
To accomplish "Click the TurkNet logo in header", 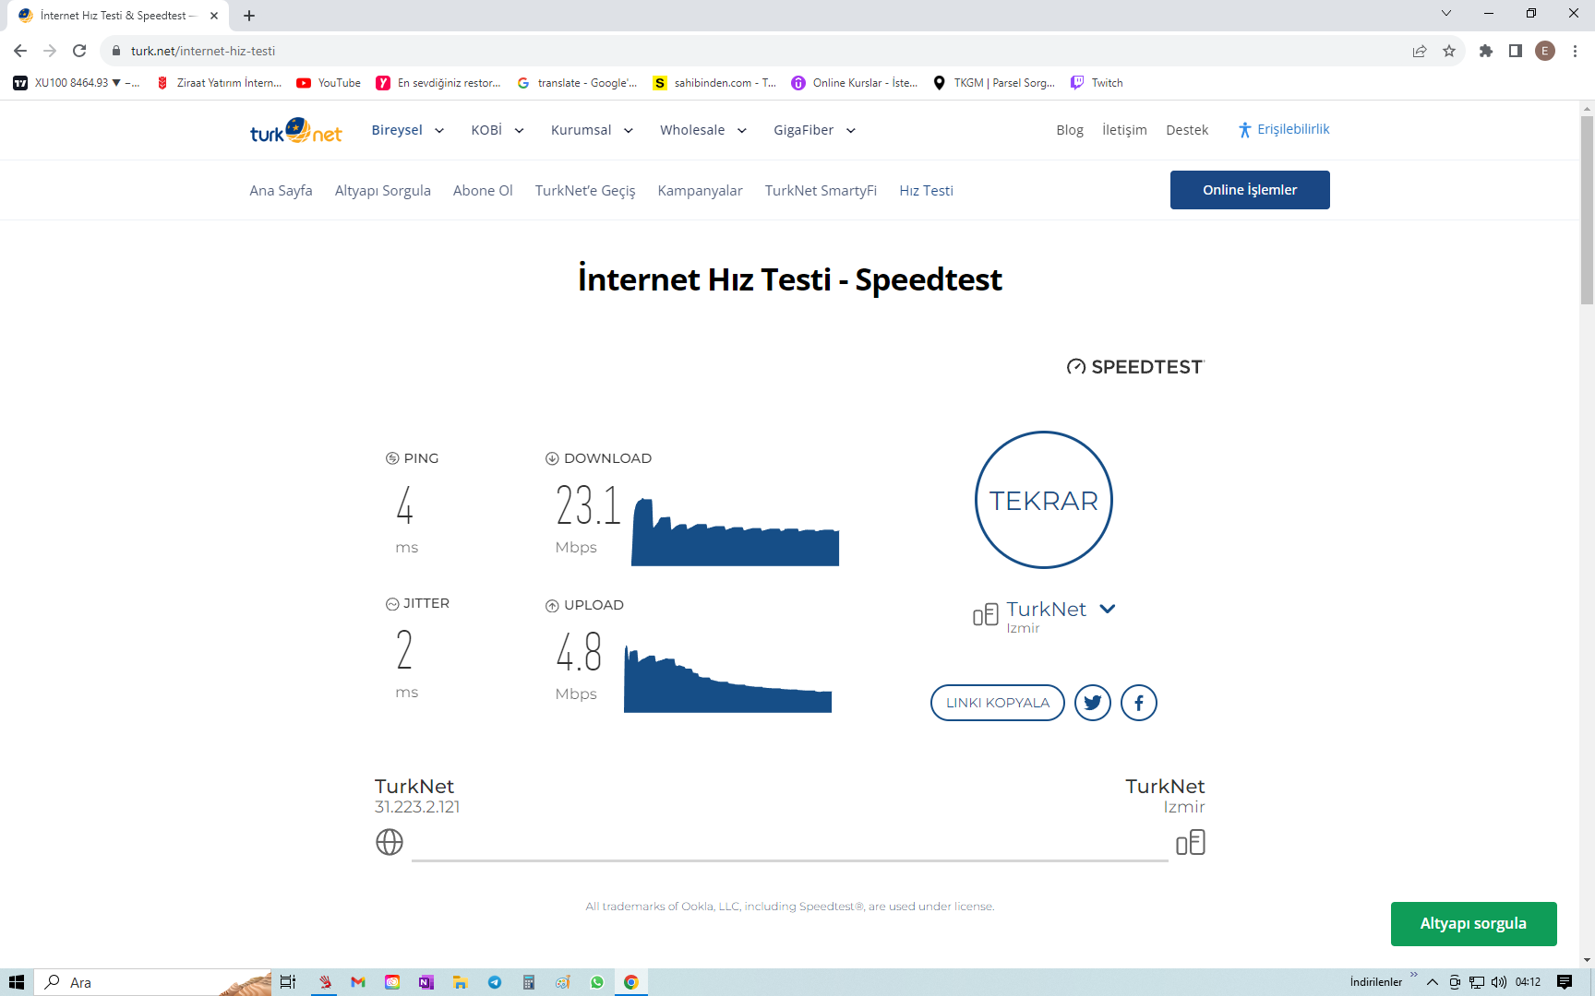I will click(x=295, y=131).
